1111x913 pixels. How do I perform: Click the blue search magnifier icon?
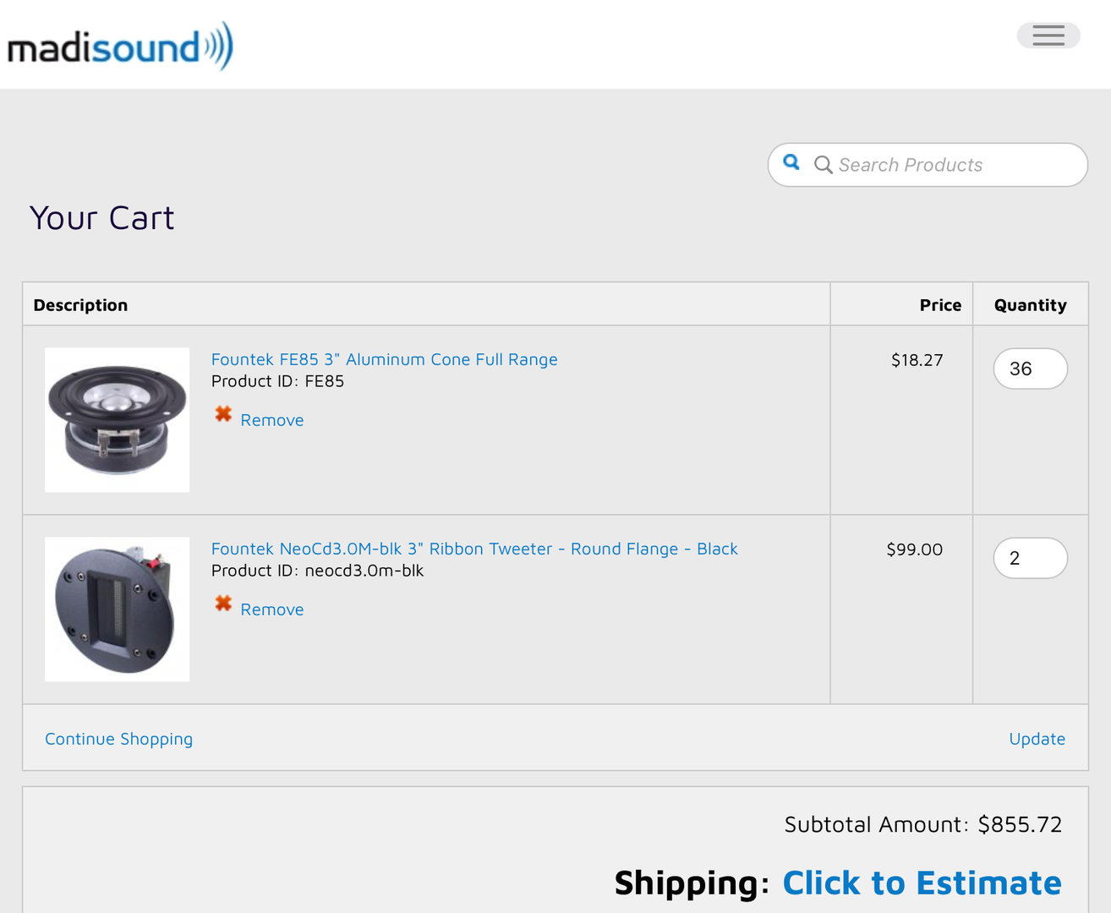pos(791,162)
